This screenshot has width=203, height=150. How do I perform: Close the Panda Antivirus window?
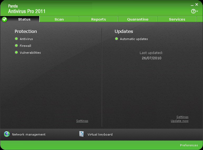[x=197, y=4]
